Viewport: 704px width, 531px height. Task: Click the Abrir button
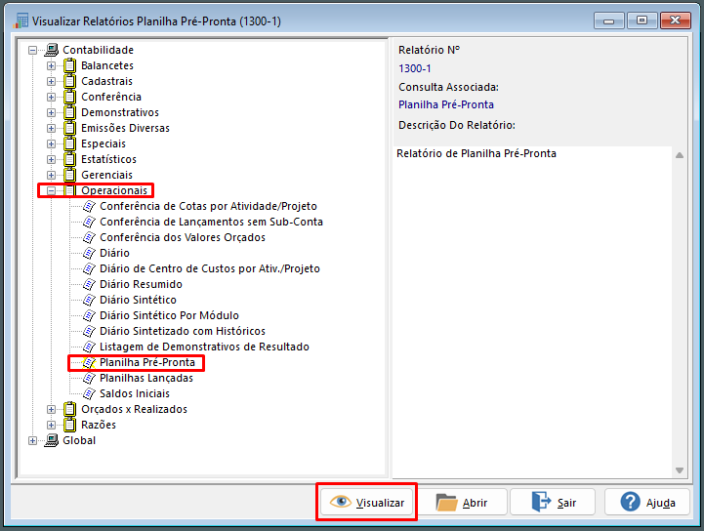coord(463,502)
